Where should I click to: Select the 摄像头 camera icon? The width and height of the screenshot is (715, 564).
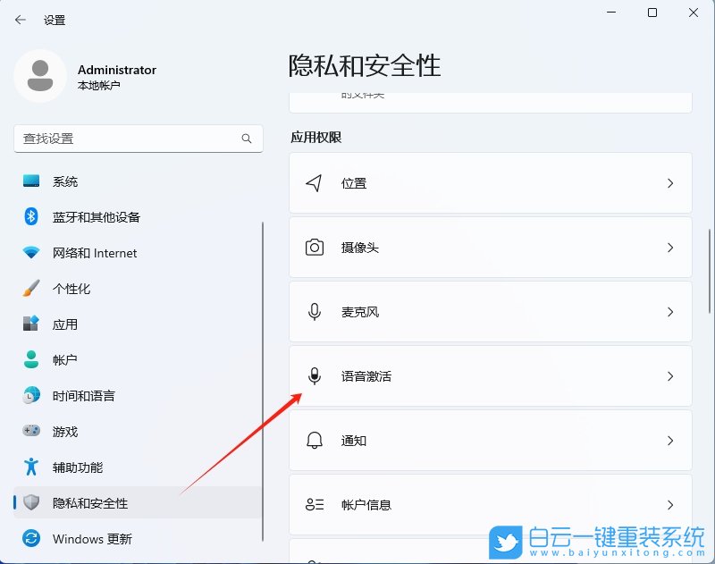click(315, 248)
